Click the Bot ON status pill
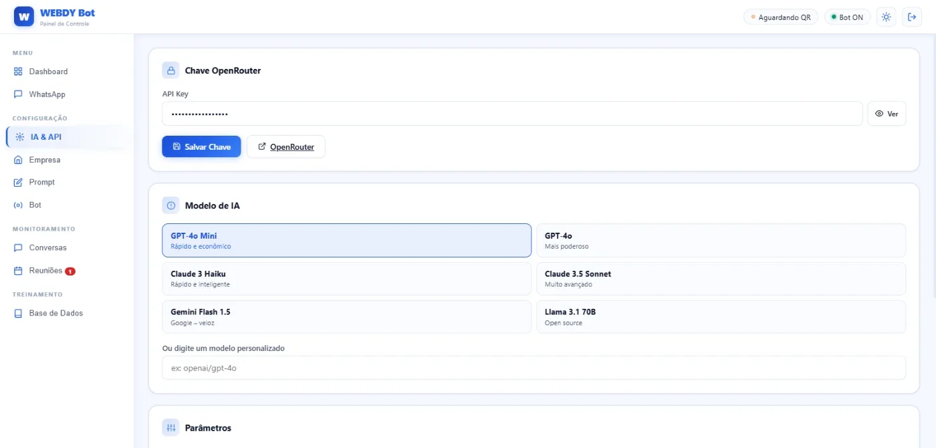This screenshot has height=448, width=936. pos(847,17)
